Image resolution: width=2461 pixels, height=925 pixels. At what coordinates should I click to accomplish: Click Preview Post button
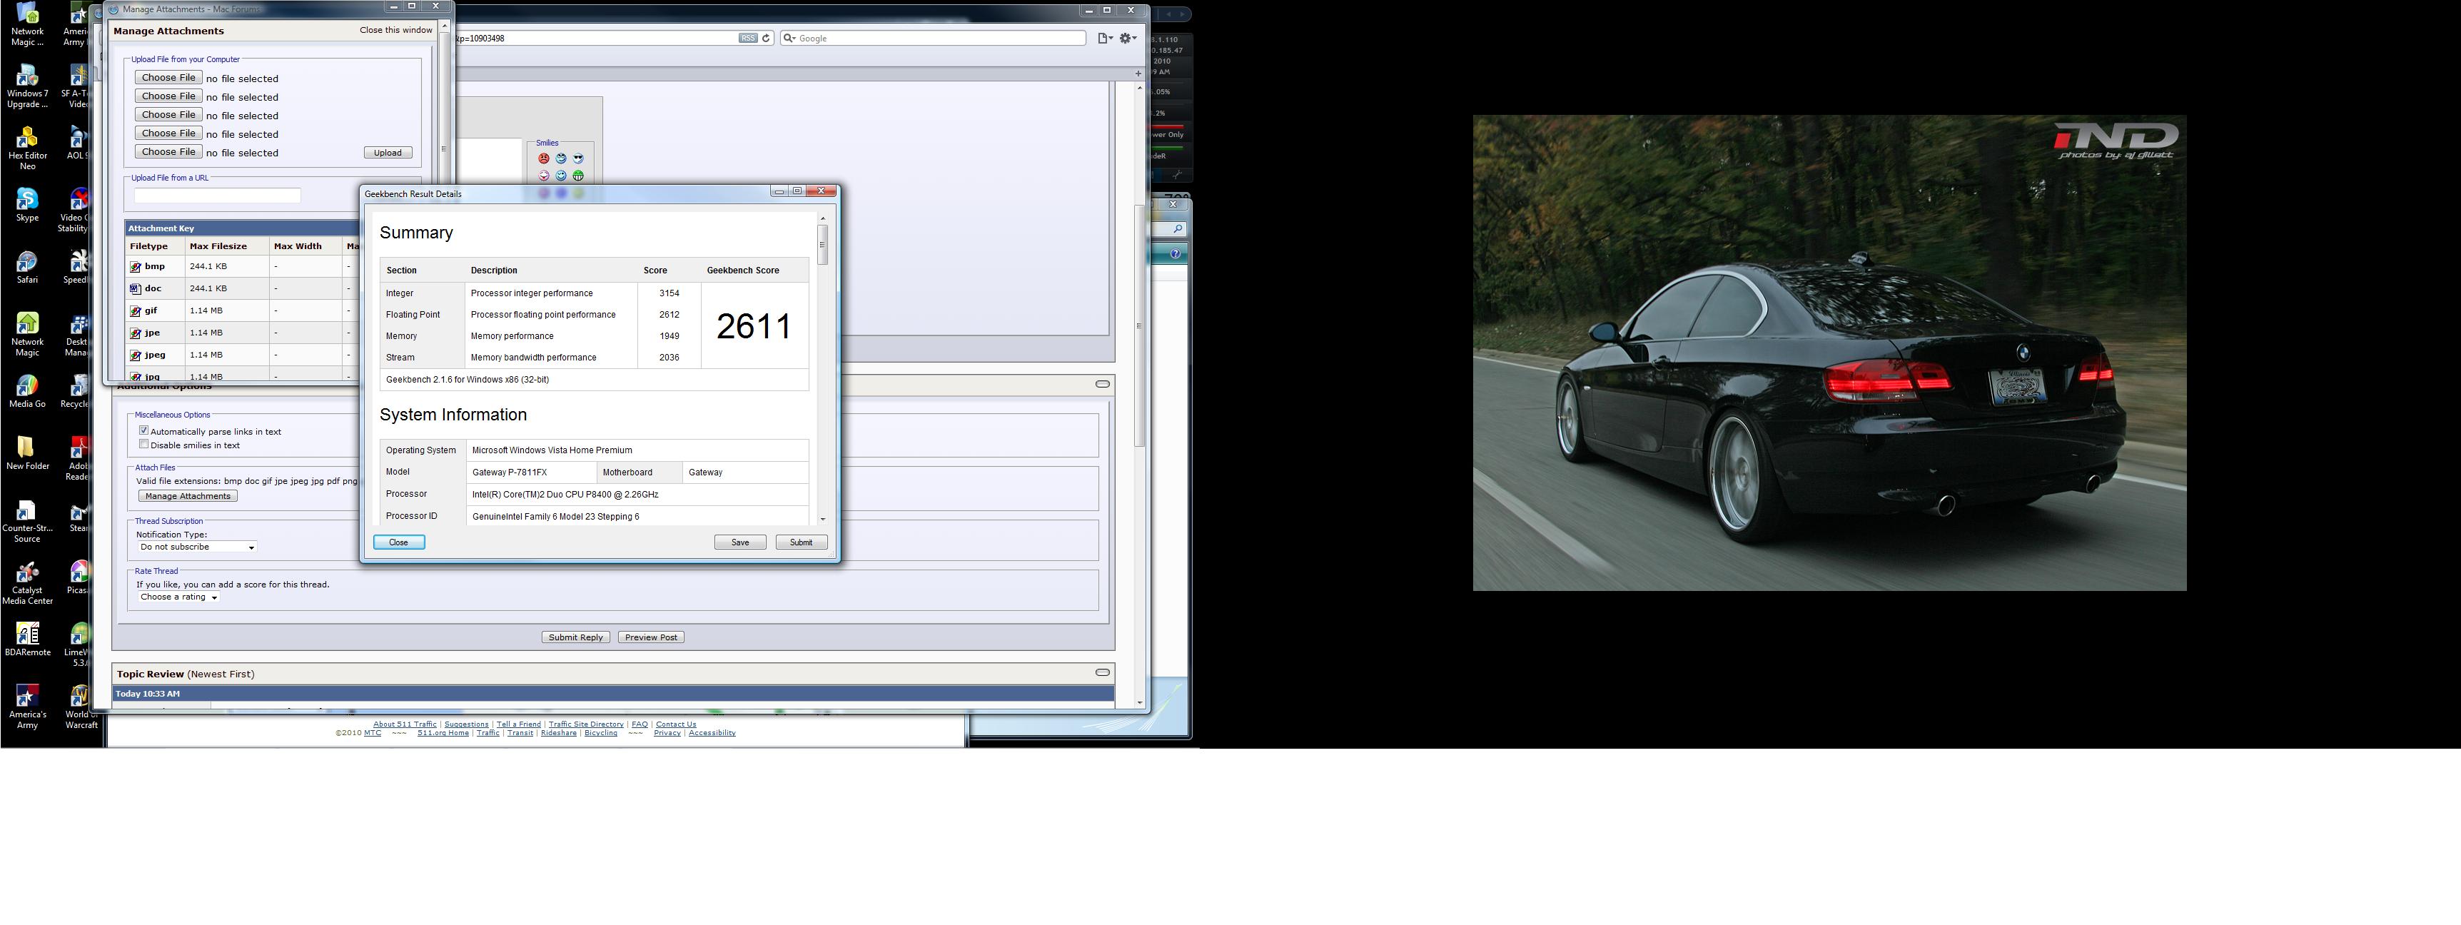tap(651, 637)
